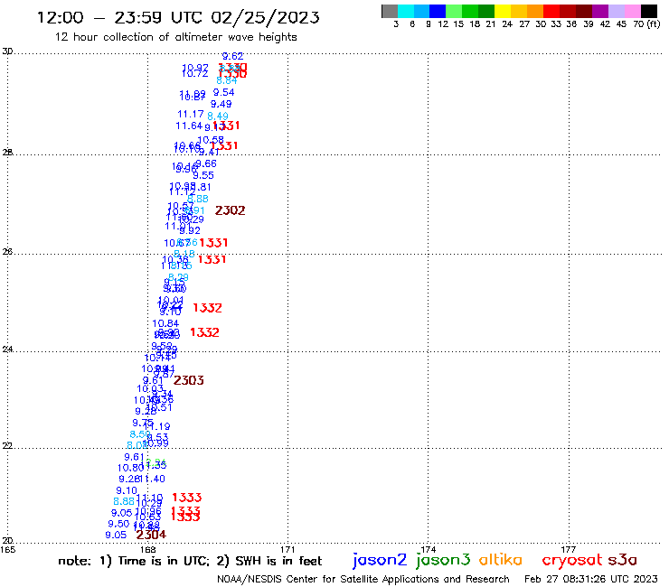The width and height of the screenshot is (669, 587).
Task: Click the pink swatch in the legend
Action: 632,11
